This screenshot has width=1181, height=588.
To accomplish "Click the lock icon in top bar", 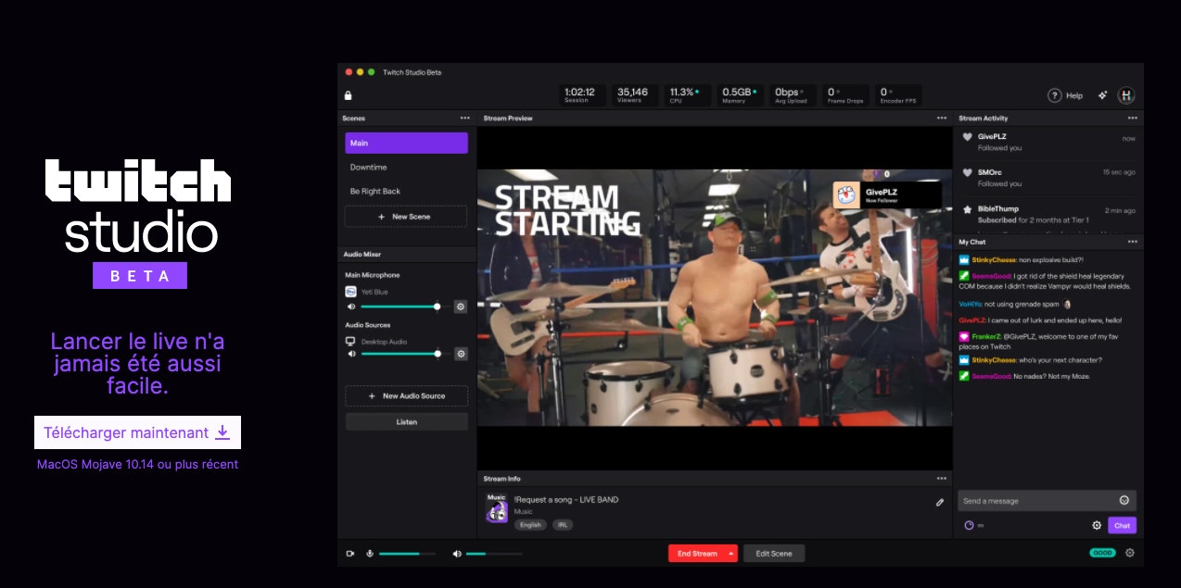I will pos(348,95).
